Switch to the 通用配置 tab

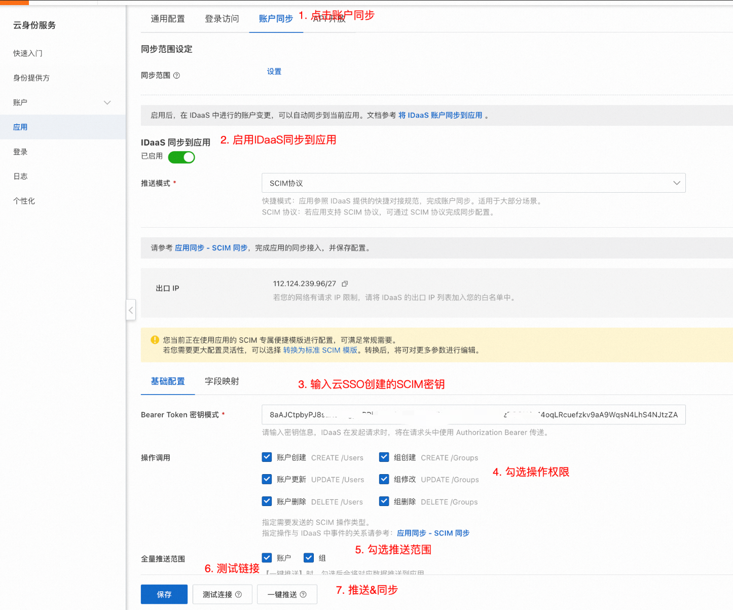[x=168, y=19]
